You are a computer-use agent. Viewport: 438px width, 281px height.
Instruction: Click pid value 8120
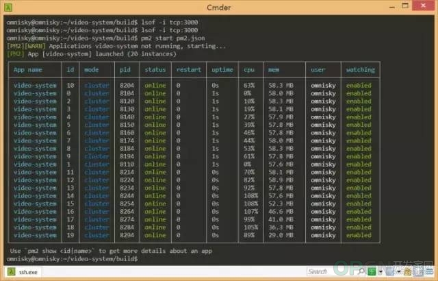pyautogui.click(x=127, y=101)
